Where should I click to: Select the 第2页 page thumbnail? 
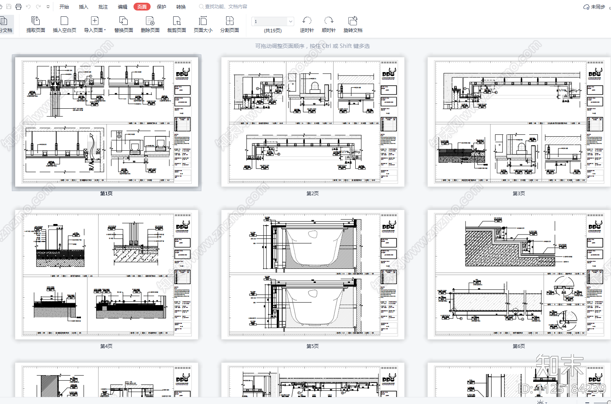313,122
